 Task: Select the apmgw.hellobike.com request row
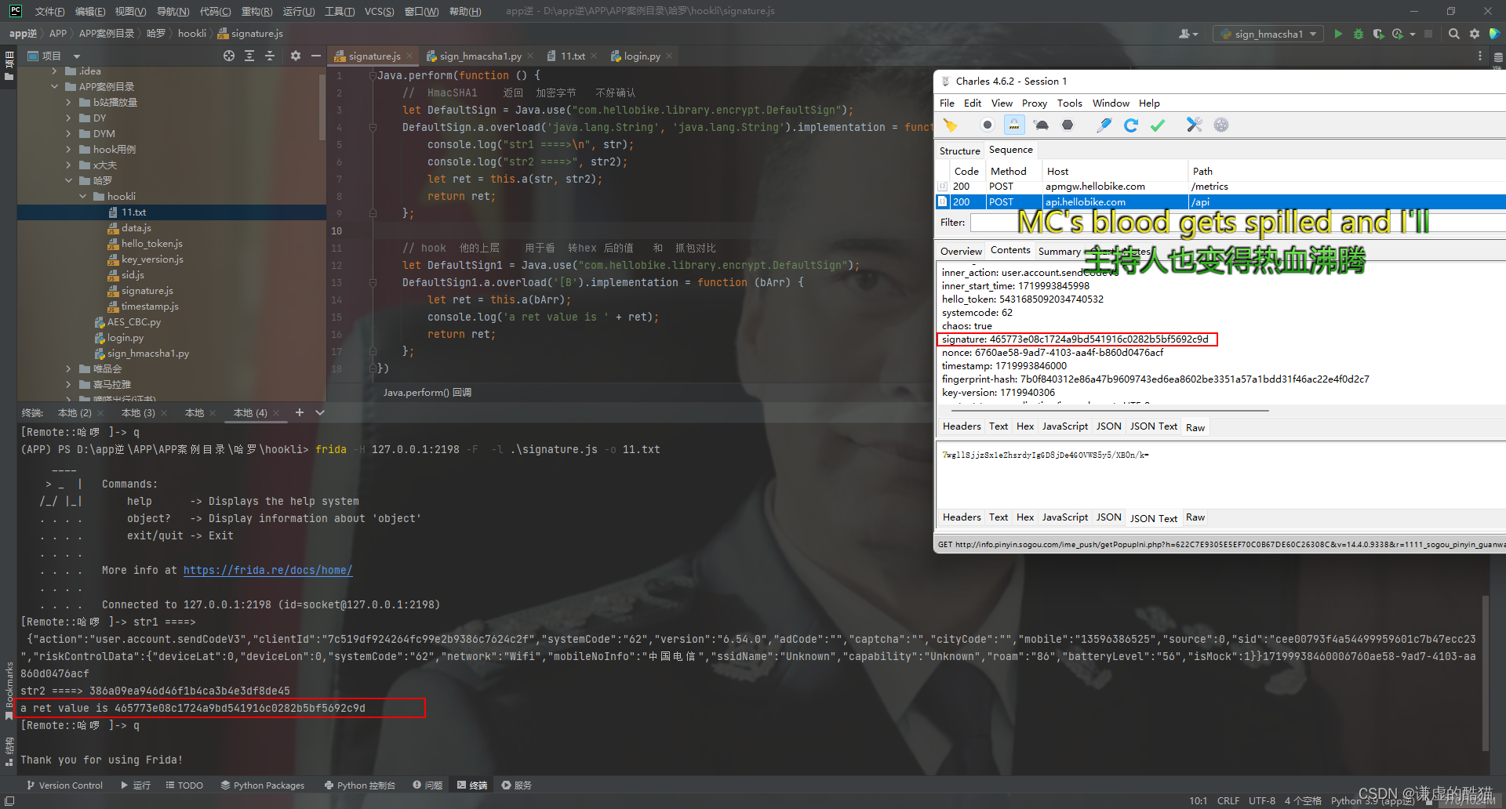(1220, 187)
